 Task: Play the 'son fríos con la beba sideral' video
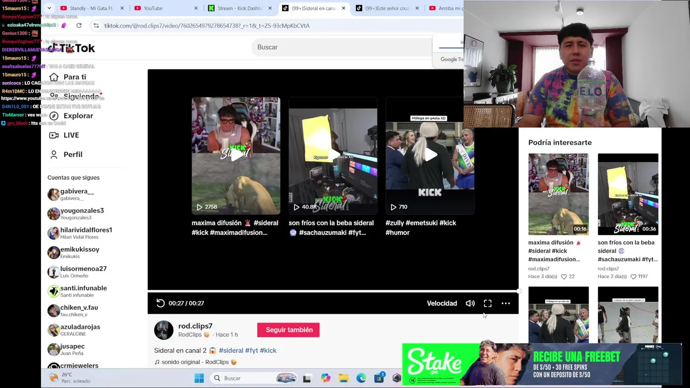(333, 156)
